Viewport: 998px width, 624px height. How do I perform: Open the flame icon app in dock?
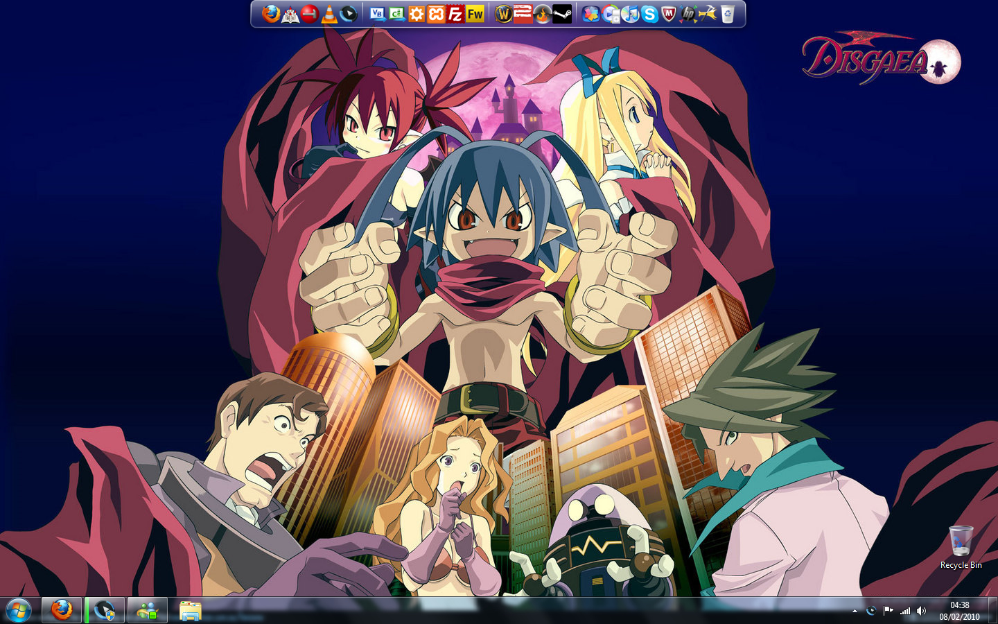543,13
